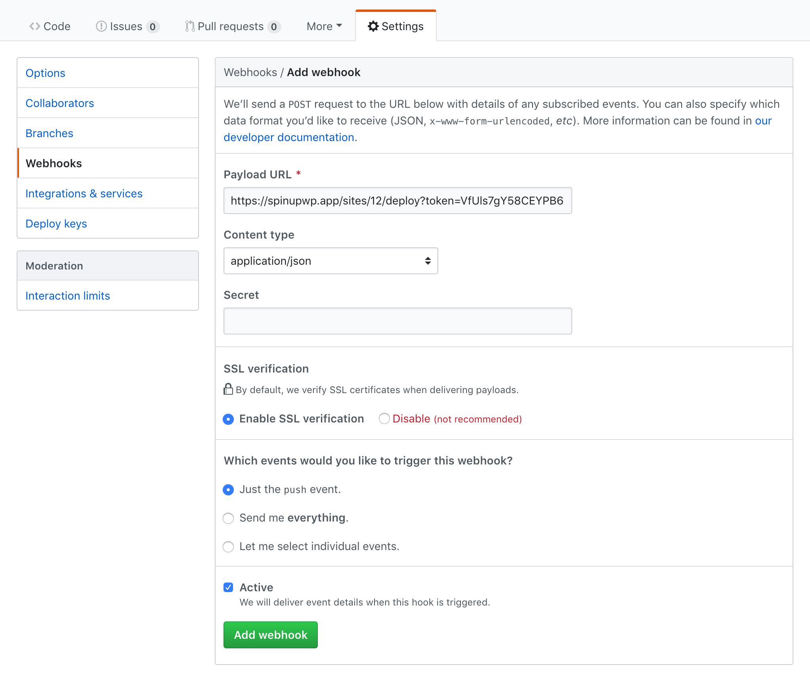Image resolution: width=810 pixels, height=684 pixels.
Task: Click the Moderation section header
Action: click(108, 266)
